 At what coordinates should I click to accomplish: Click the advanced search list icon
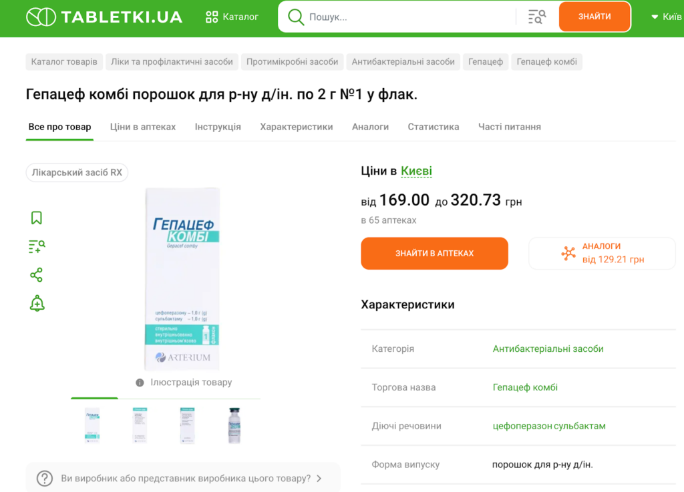(536, 17)
